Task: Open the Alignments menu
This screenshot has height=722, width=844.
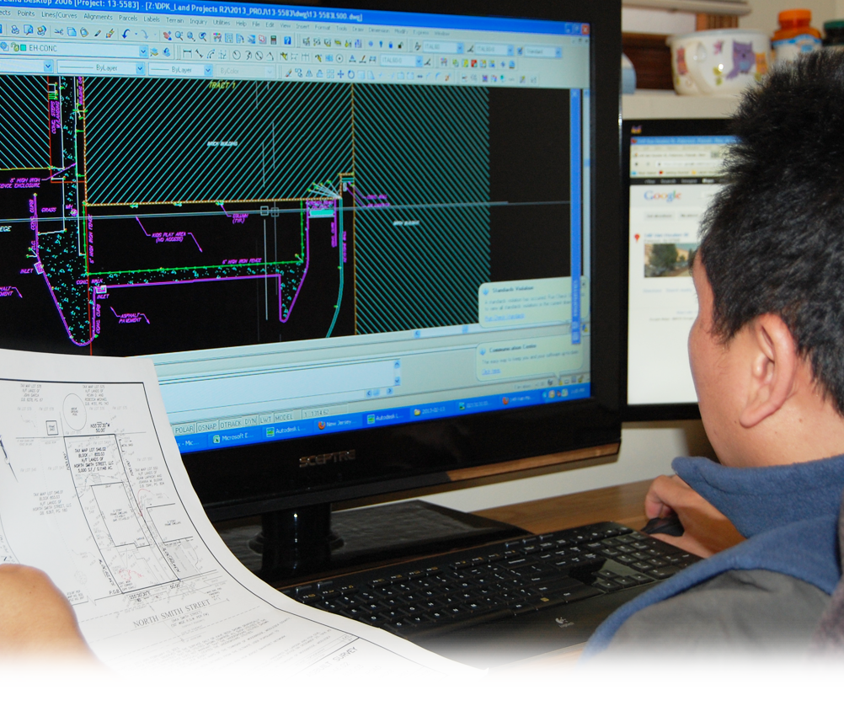Action: (98, 16)
